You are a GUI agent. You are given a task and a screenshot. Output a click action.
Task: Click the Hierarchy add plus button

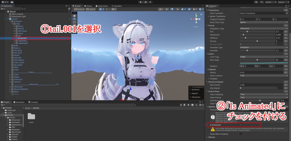click(x=2, y=9)
